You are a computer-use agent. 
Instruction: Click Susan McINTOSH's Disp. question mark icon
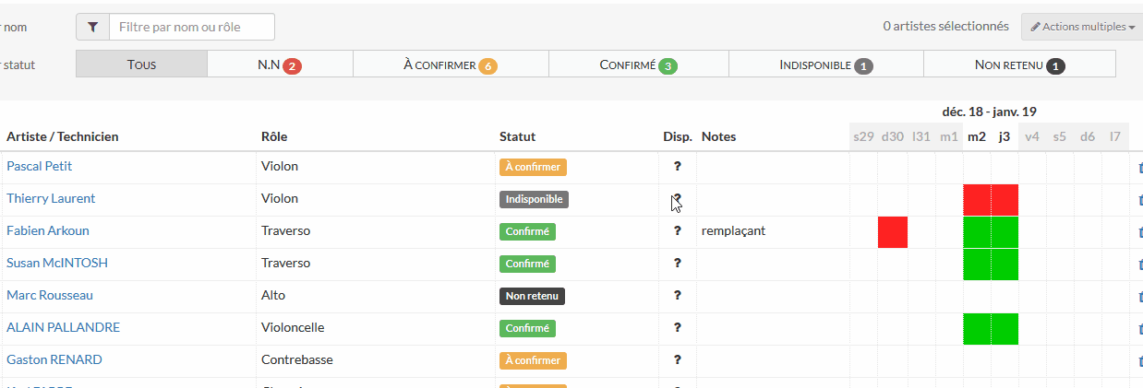click(677, 264)
